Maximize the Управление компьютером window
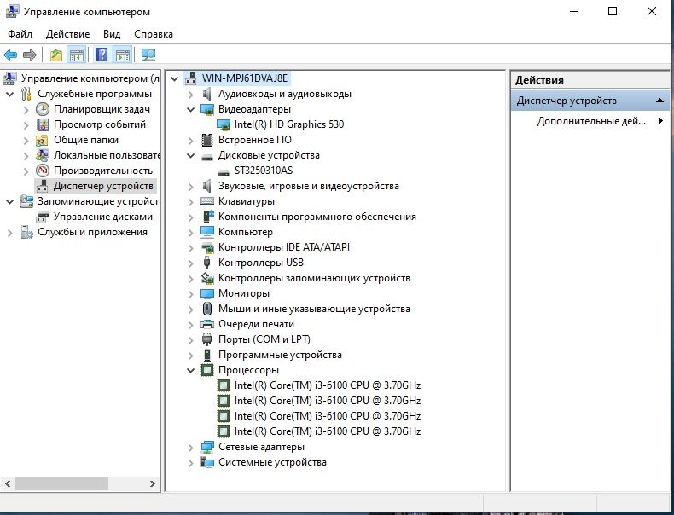674x515 pixels. tap(613, 12)
